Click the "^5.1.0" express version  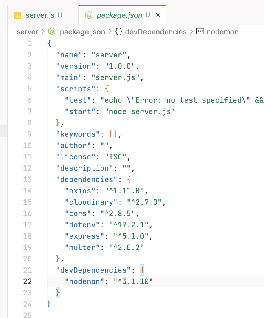coord(131,236)
